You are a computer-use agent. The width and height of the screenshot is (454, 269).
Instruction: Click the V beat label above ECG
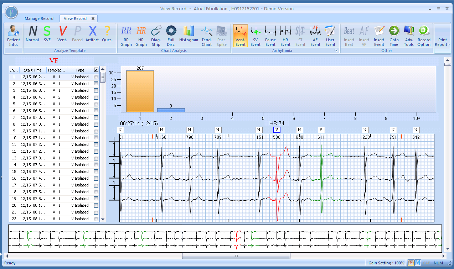click(277, 130)
